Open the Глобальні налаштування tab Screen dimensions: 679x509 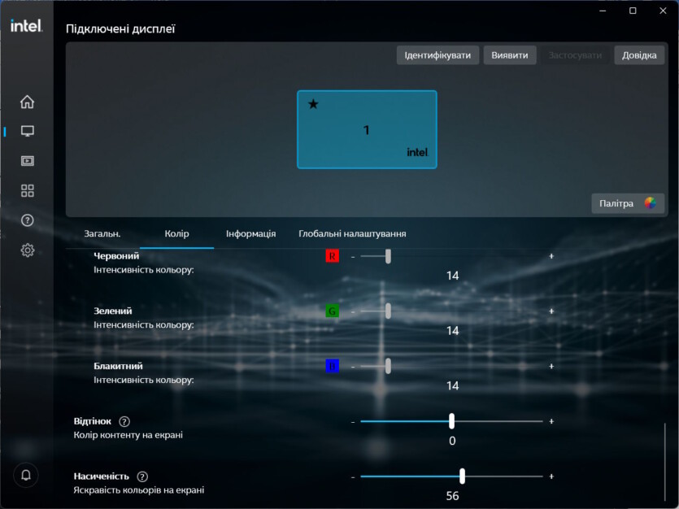click(x=352, y=233)
